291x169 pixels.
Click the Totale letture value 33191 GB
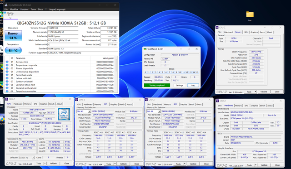pos(109,28)
